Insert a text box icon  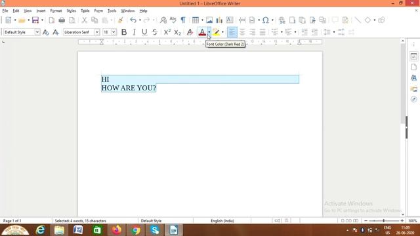click(x=230, y=20)
